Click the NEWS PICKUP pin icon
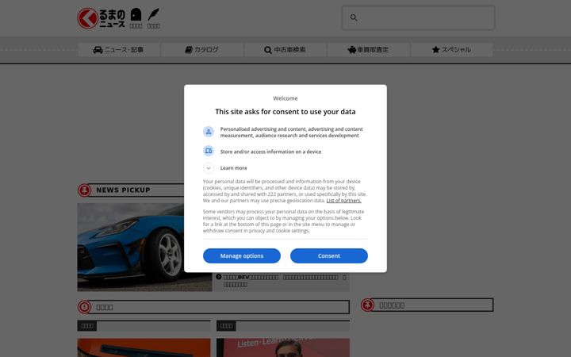 tap(85, 190)
